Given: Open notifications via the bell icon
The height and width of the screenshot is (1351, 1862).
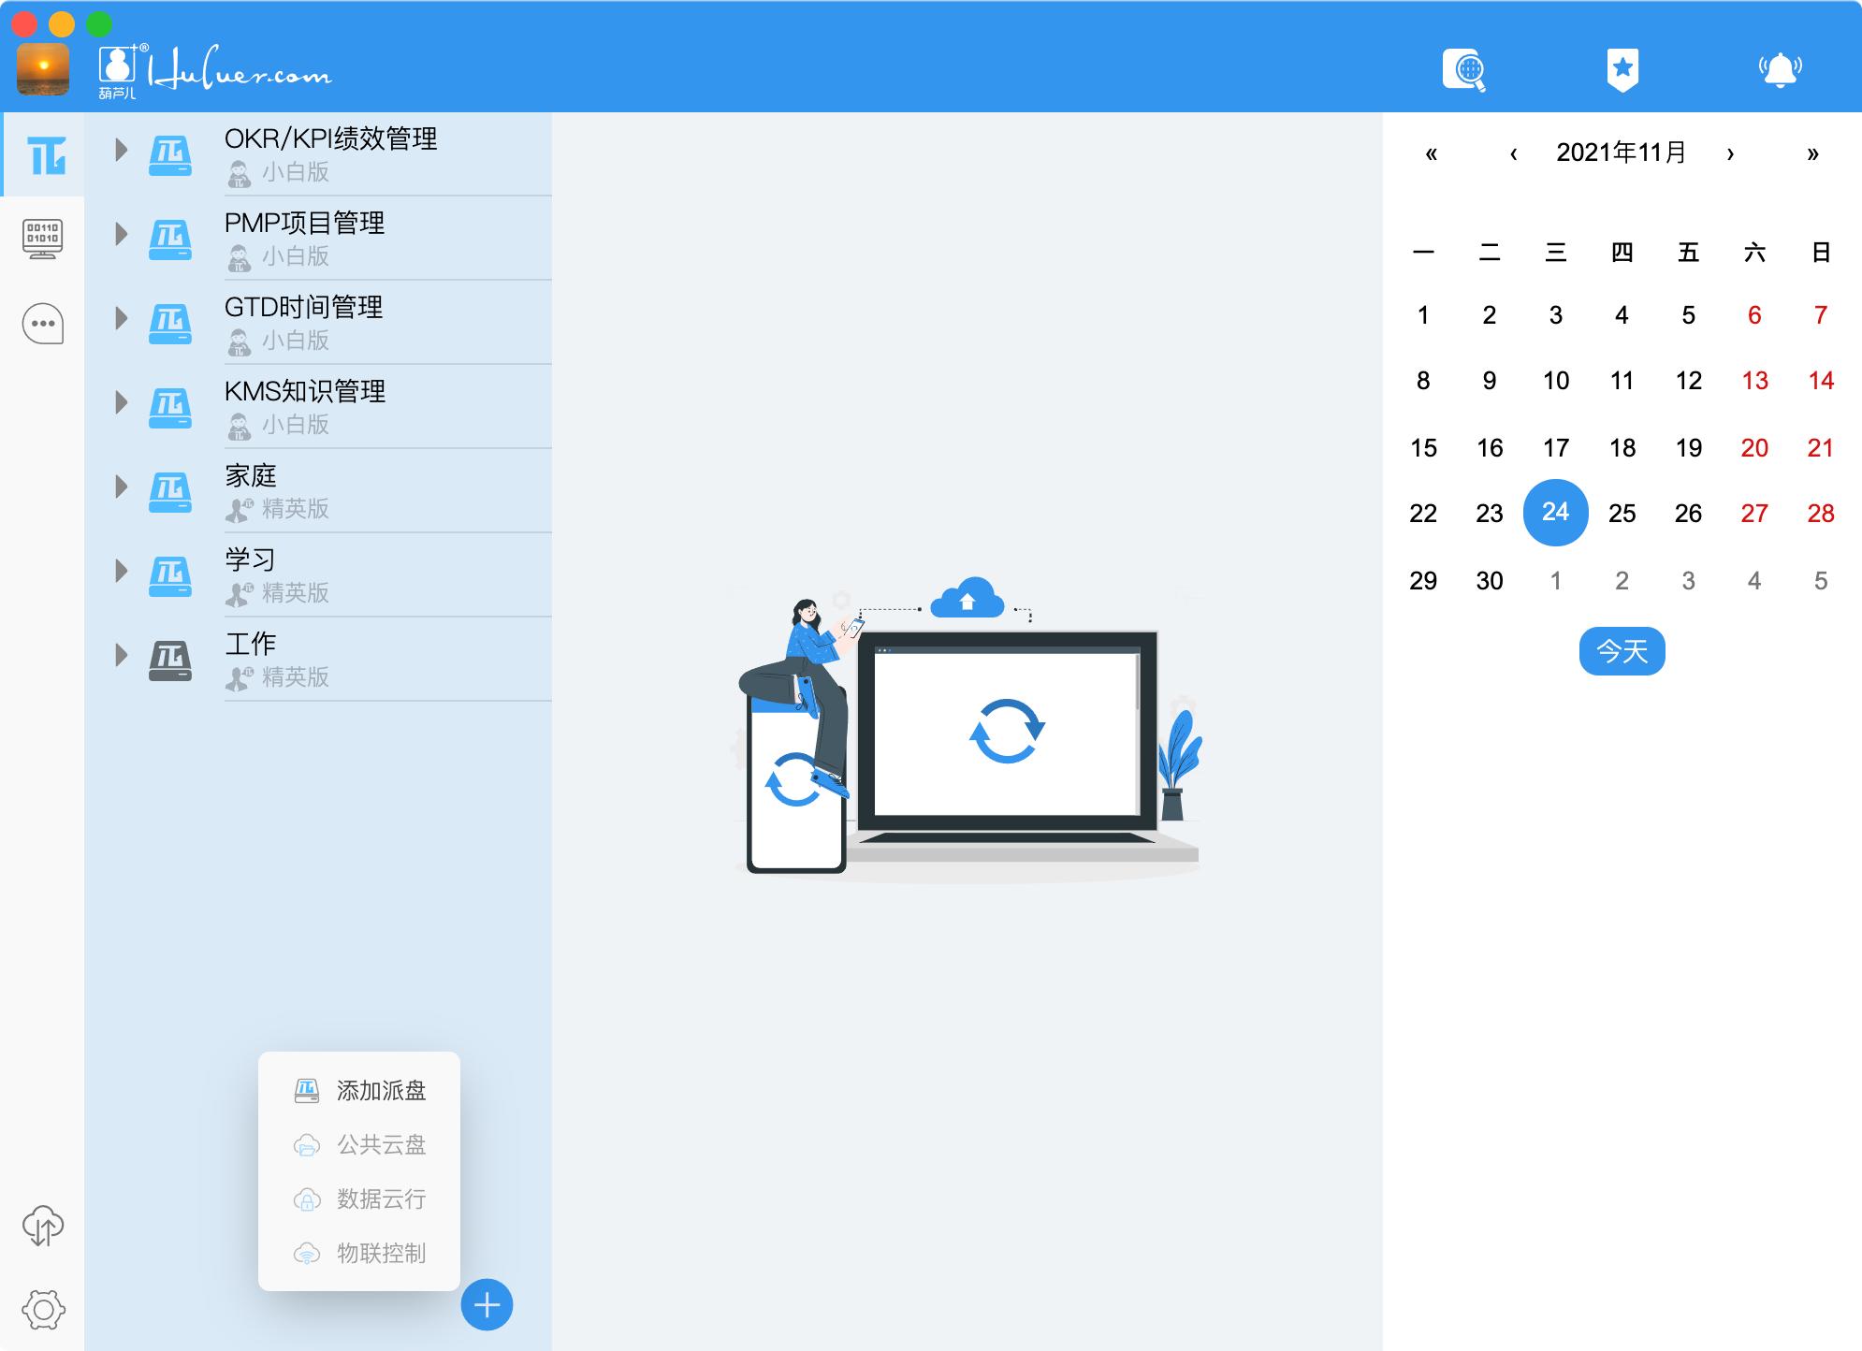Looking at the screenshot, I should coord(1779,67).
